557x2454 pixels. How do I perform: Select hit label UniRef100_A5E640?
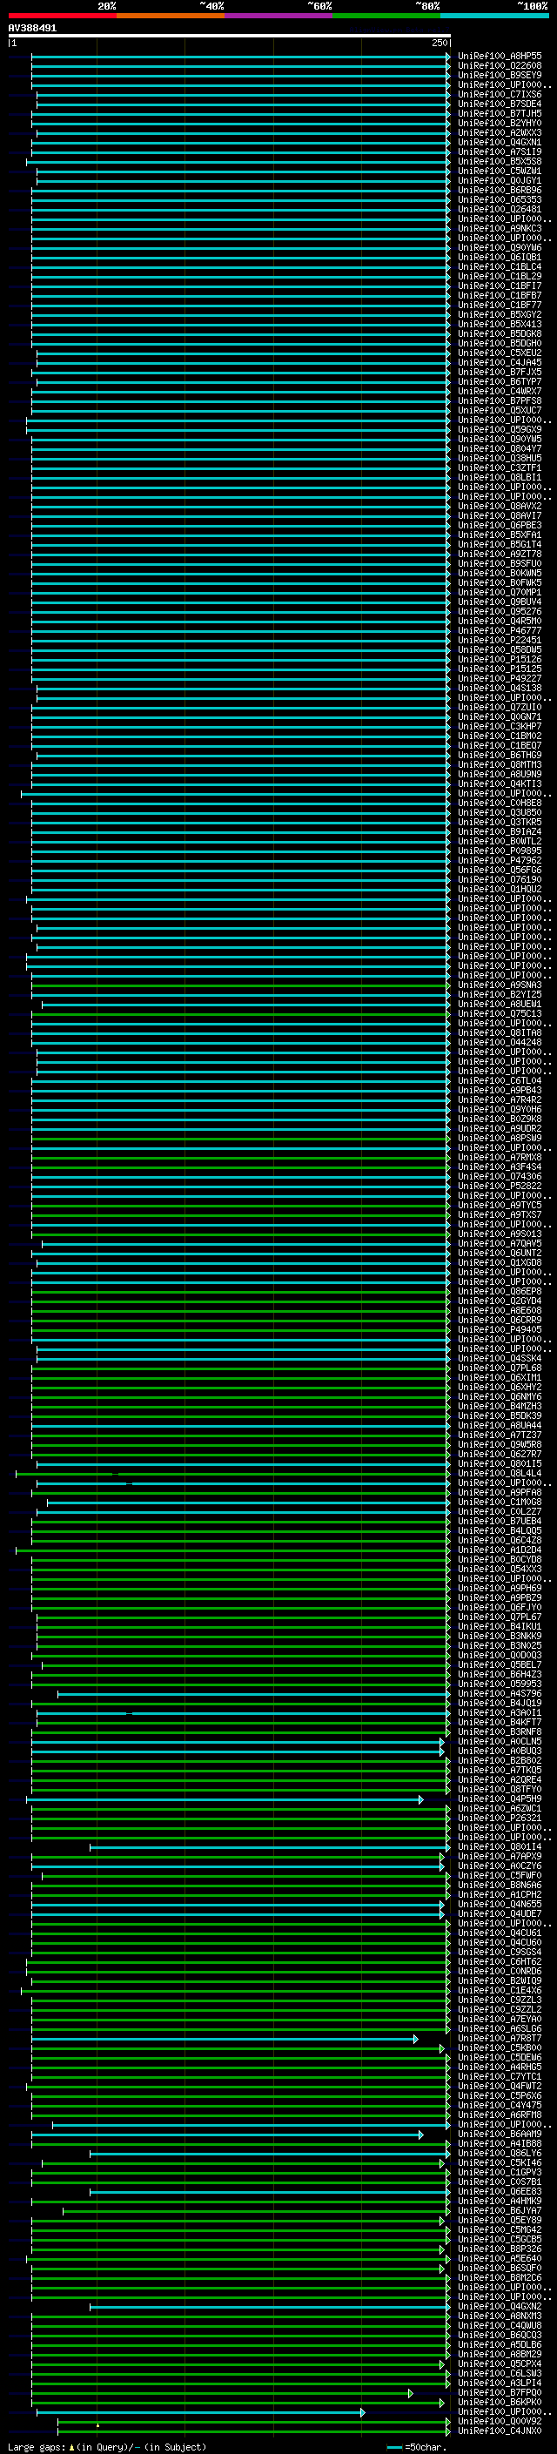click(x=500, y=2258)
